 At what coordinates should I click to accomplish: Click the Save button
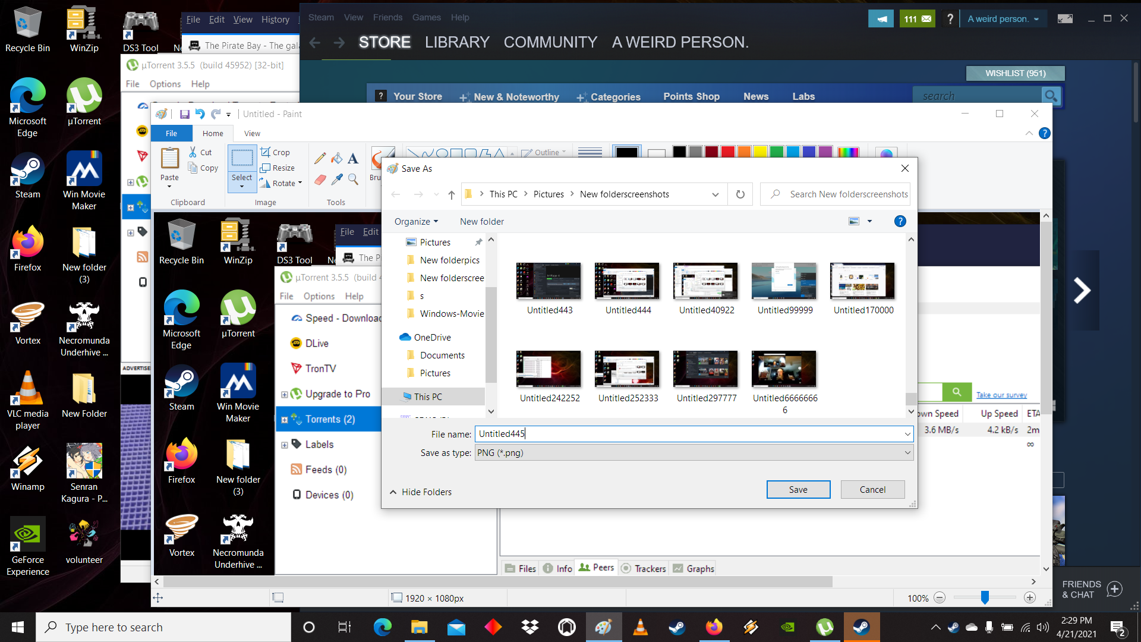(x=798, y=489)
